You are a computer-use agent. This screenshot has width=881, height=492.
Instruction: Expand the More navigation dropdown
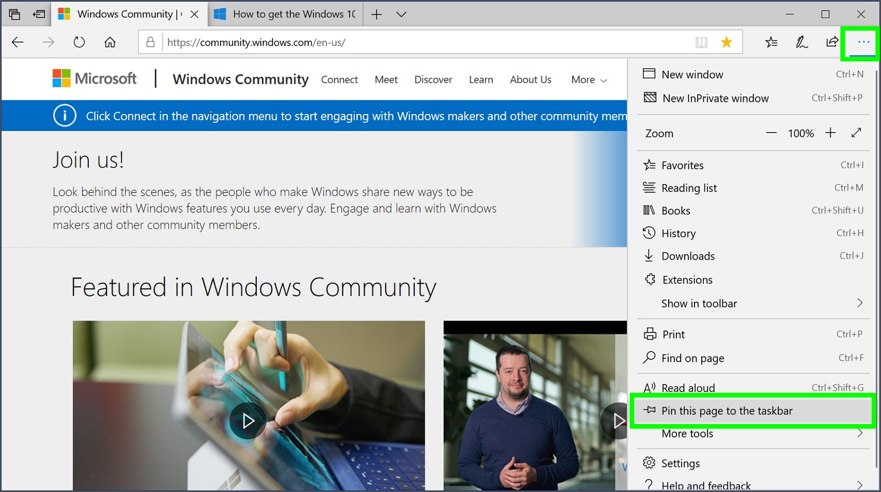[589, 79]
